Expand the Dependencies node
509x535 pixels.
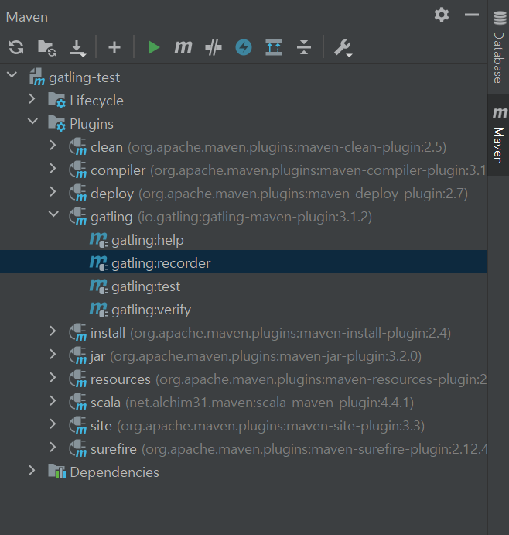[32, 471]
